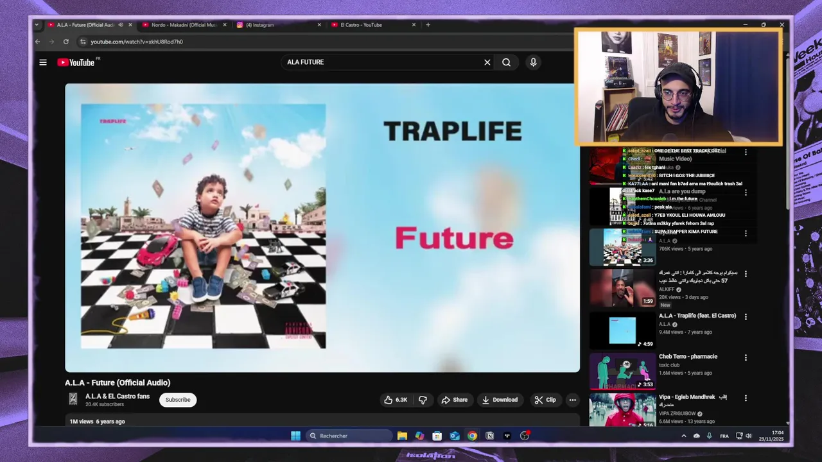822x462 pixels.
Task: Open the A.L.A & EL Castro fans channel name
Action: click(x=118, y=397)
